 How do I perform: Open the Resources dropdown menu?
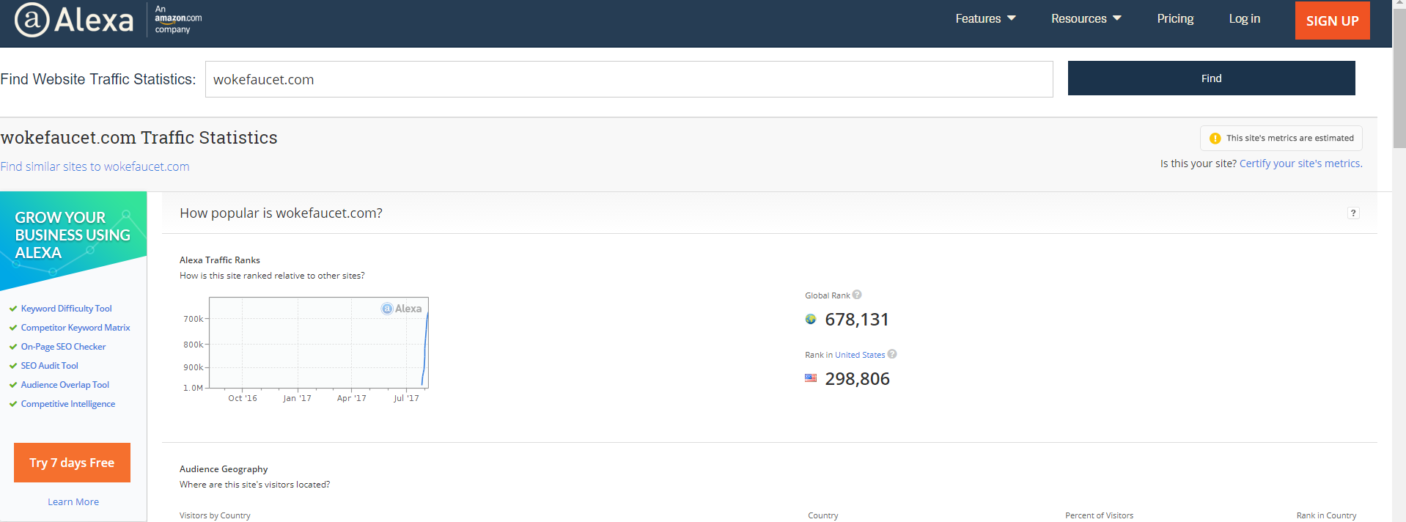point(1086,19)
